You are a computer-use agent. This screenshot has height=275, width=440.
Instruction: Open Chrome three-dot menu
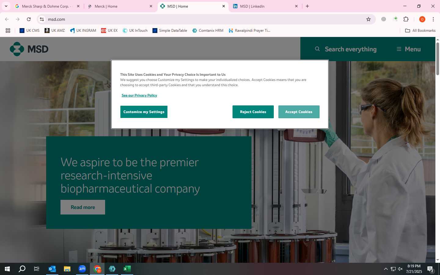pos(433,19)
